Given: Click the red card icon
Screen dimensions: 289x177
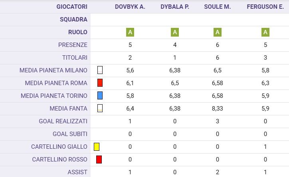Looking at the screenshot, I should (x=99, y=159).
